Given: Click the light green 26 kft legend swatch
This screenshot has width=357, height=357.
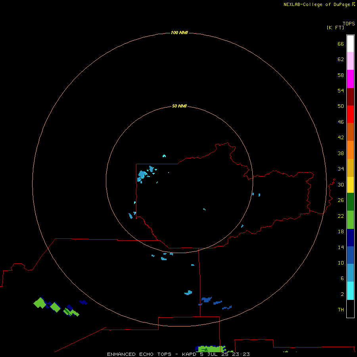Looking at the screenshot, I should coord(350,220).
